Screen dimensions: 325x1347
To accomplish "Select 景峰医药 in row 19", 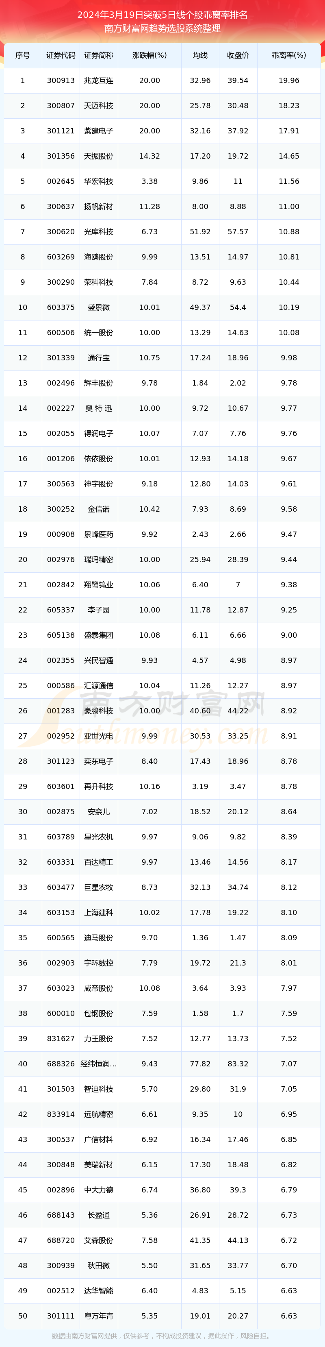I will (x=99, y=534).
